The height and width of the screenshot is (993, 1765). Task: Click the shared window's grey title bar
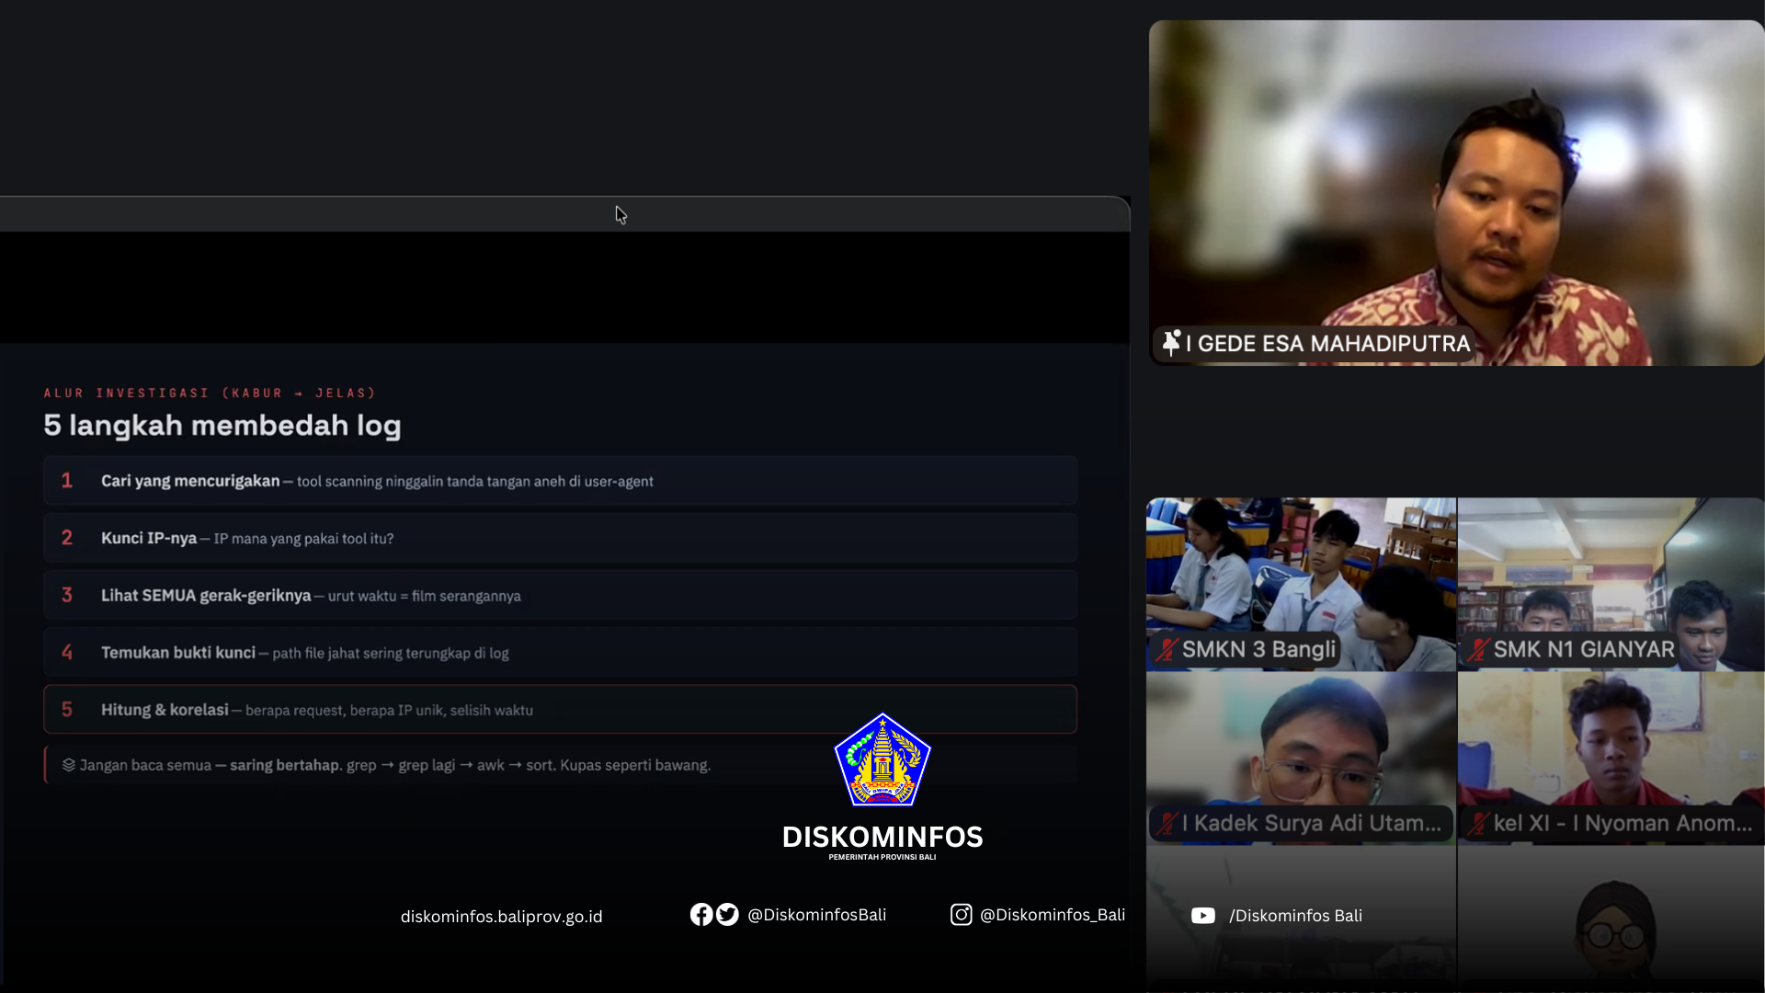coord(564,214)
